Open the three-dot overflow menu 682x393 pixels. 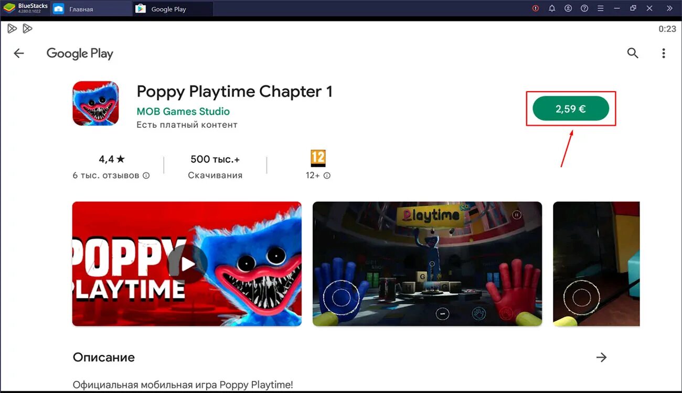tap(664, 53)
